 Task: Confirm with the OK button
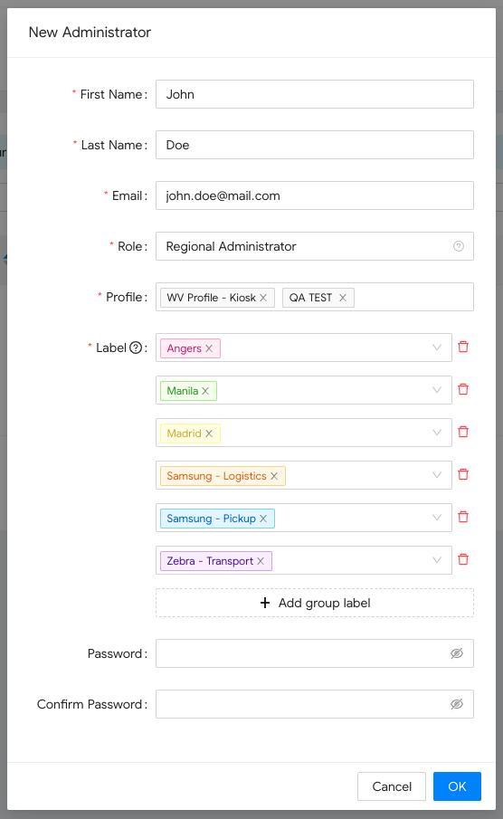click(457, 786)
